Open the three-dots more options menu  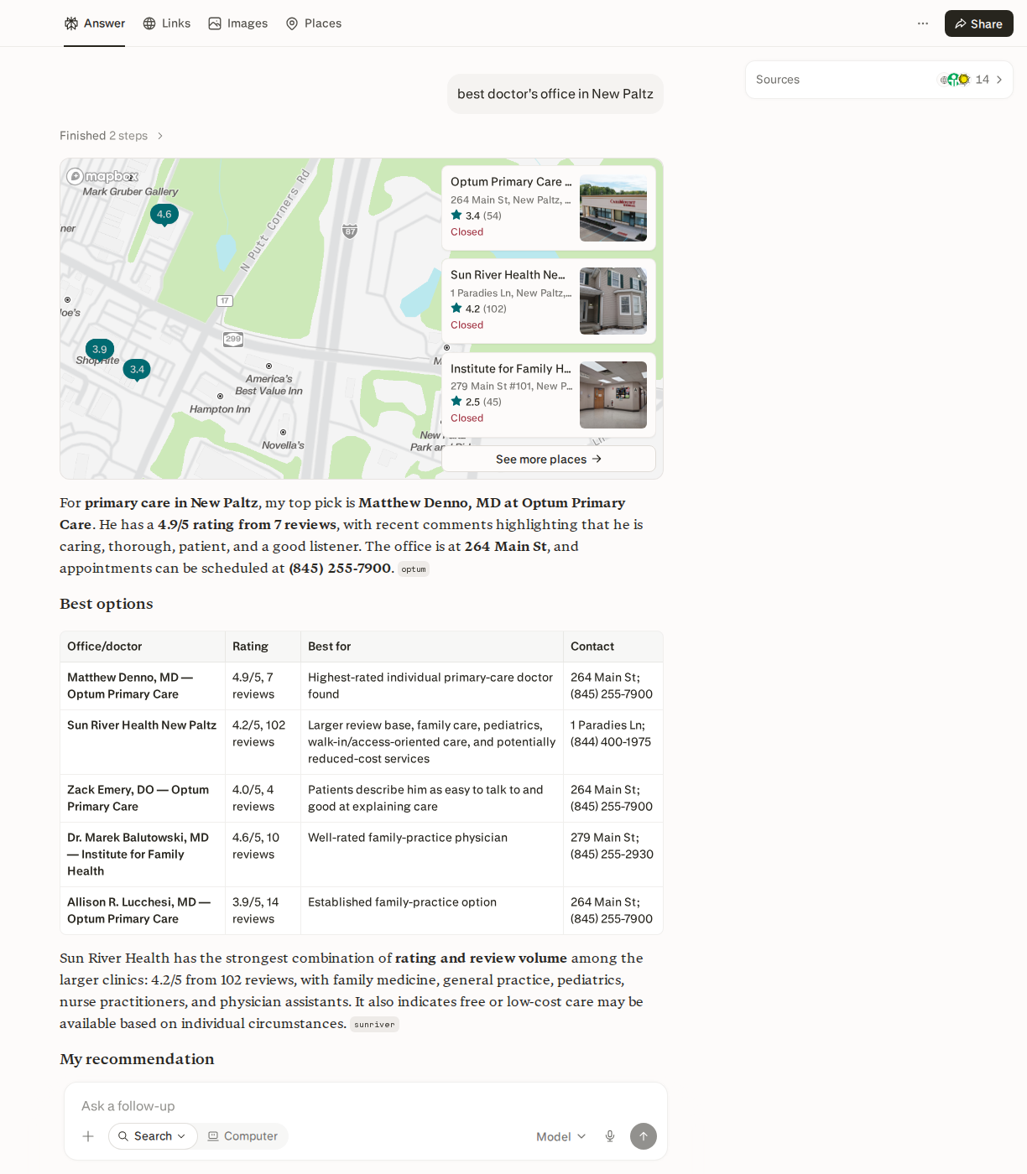point(923,23)
